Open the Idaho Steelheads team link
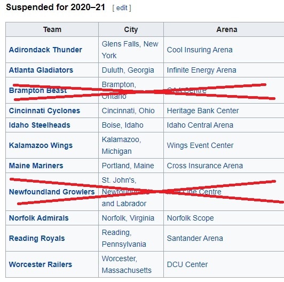Screen dimensions: 284x282 coord(40,125)
